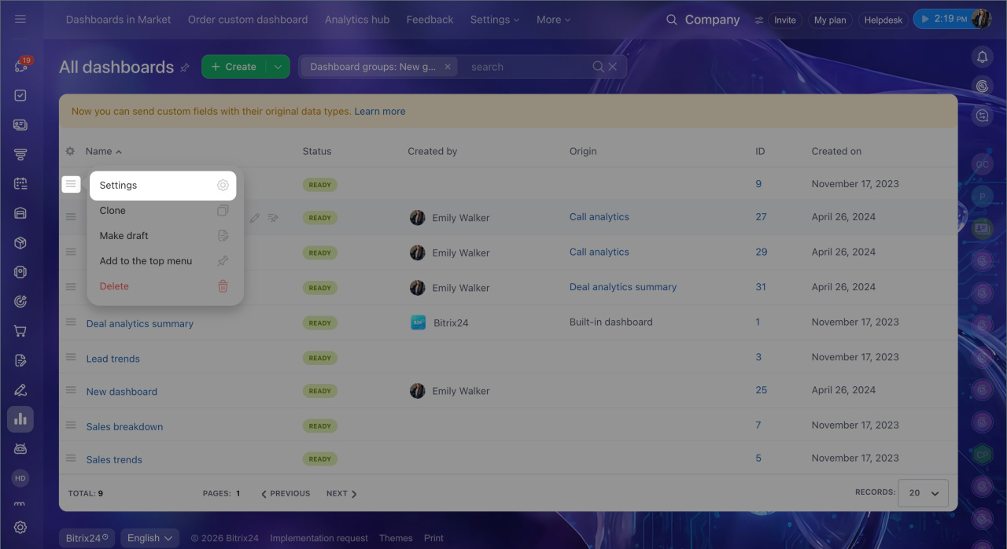Open the BI analytics bar chart icon
This screenshot has width=1007, height=549.
pos(20,419)
